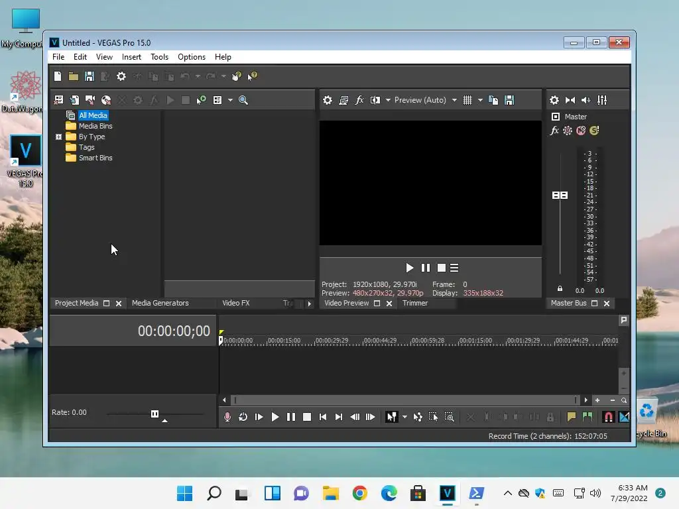Click the Import Media icon
The image size is (679, 509).
click(74, 101)
